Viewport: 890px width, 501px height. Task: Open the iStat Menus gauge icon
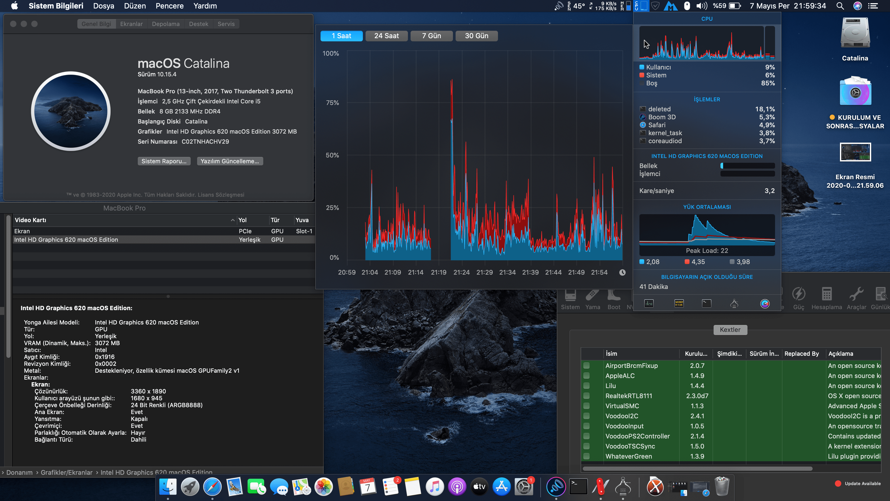(x=765, y=303)
